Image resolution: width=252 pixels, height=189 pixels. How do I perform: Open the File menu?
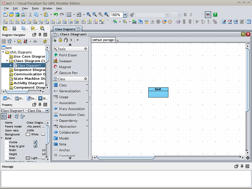[x=6, y=8]
